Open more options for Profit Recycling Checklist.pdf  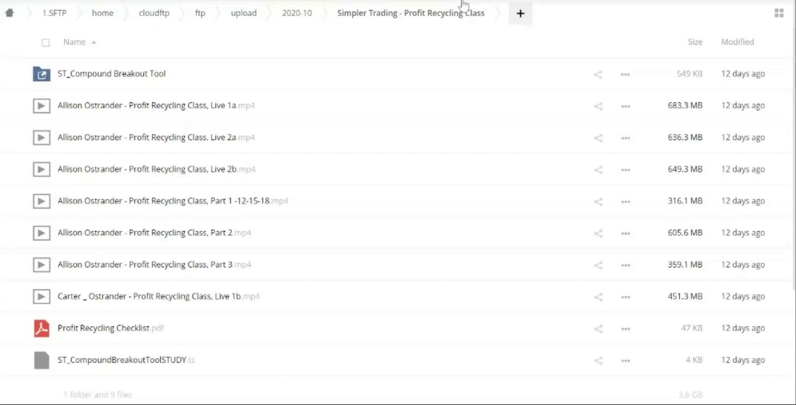coord(625,328)
